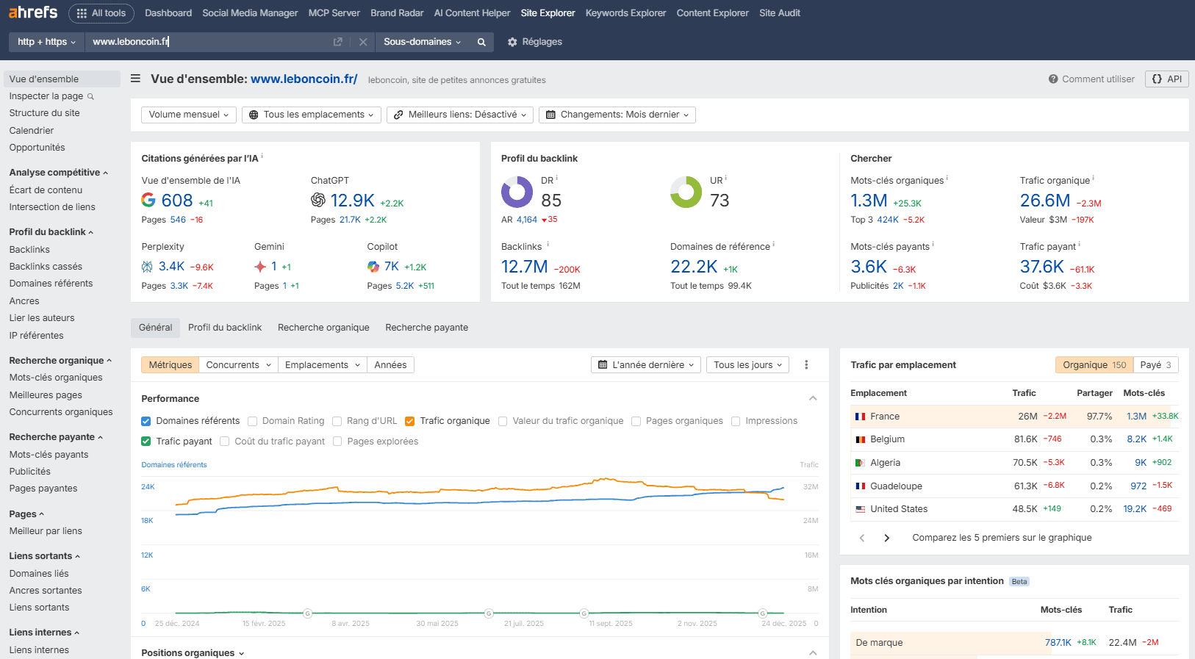Open Réglages gear settings
This screenshot has width=1195, height=659.
pos(535,42)
